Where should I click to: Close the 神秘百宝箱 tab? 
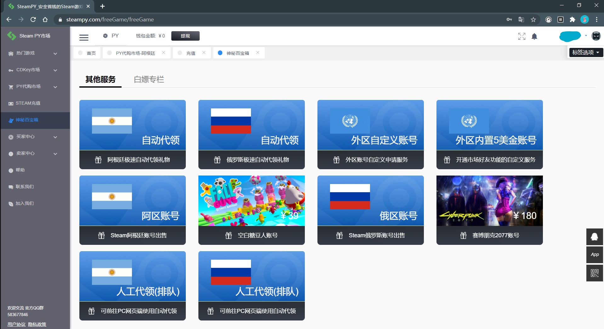pyautogui.click(x=258, y=53)
